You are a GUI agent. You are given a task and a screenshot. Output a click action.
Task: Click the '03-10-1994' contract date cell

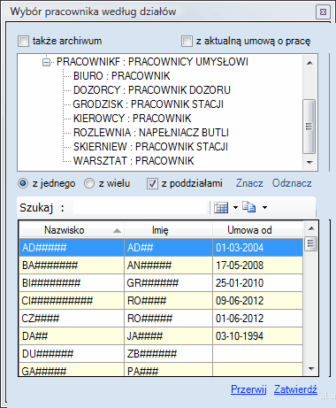[x=258, y=336]
